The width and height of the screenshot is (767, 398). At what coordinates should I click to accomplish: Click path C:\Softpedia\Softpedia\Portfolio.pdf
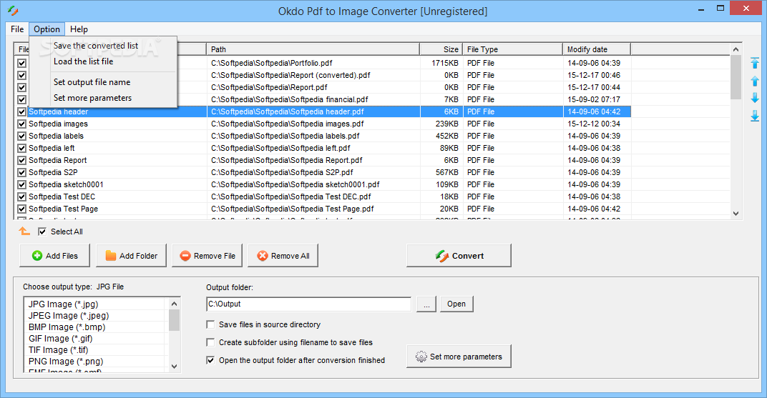click(x=272, y=63)
